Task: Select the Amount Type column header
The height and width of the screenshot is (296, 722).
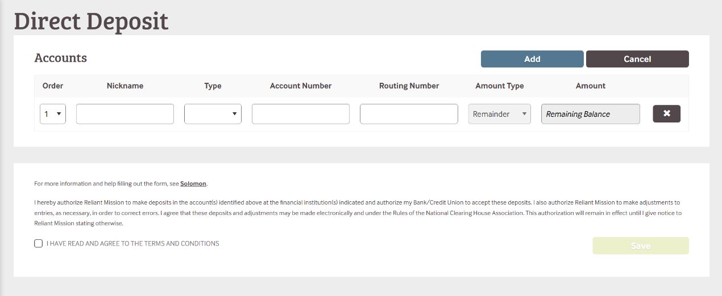Action: pyautogui.click(x=499, y=86)
